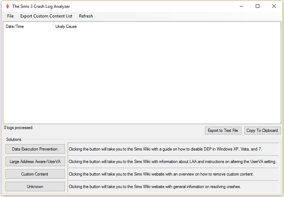Click the Sims plumbob app icon
Image resolution: width=284 pixels, height=197 pixels.
pos(8,6)
